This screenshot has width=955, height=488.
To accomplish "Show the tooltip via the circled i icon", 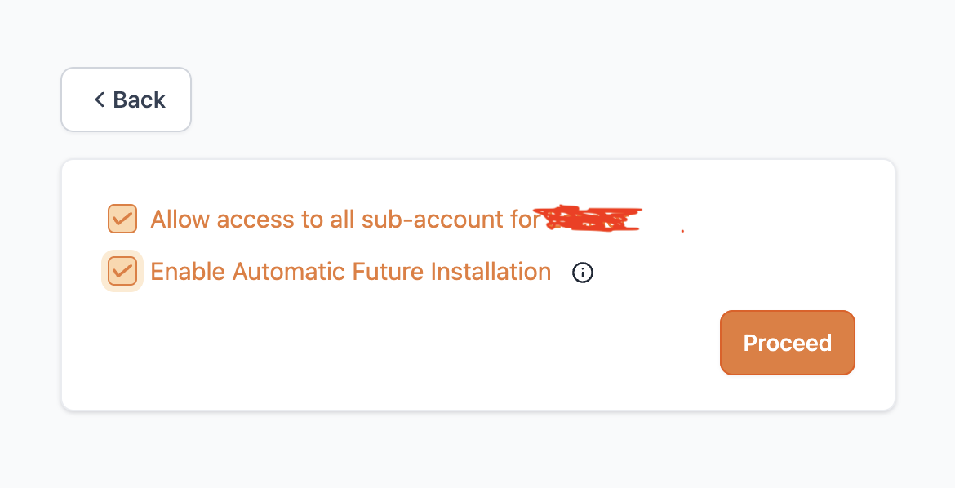I will pos(583,273).
